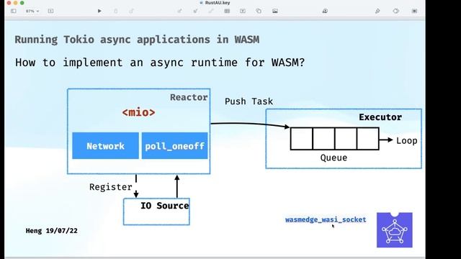
Task: Open the 87% zoom dropdown
Action: [x=32, y=12]
